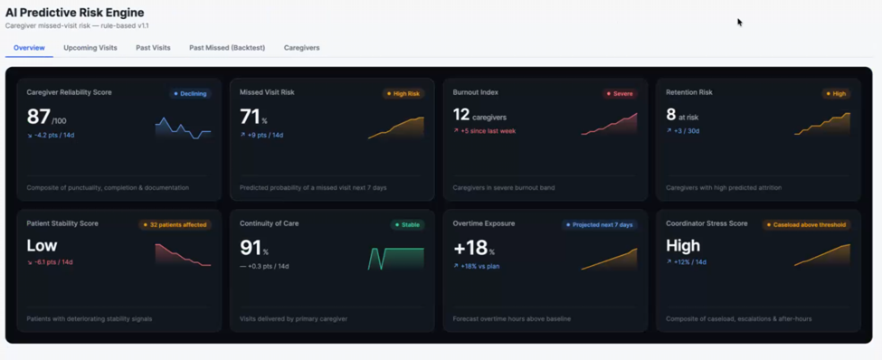Click the Burnout Index card title
Image resolution: width=882 pixels, height=360 pixels.
coord(475,92)
